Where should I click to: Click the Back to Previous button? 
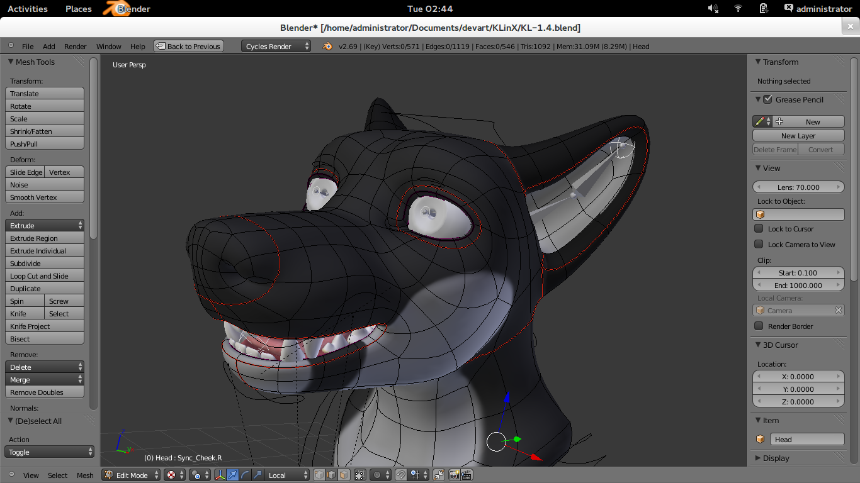188,46
